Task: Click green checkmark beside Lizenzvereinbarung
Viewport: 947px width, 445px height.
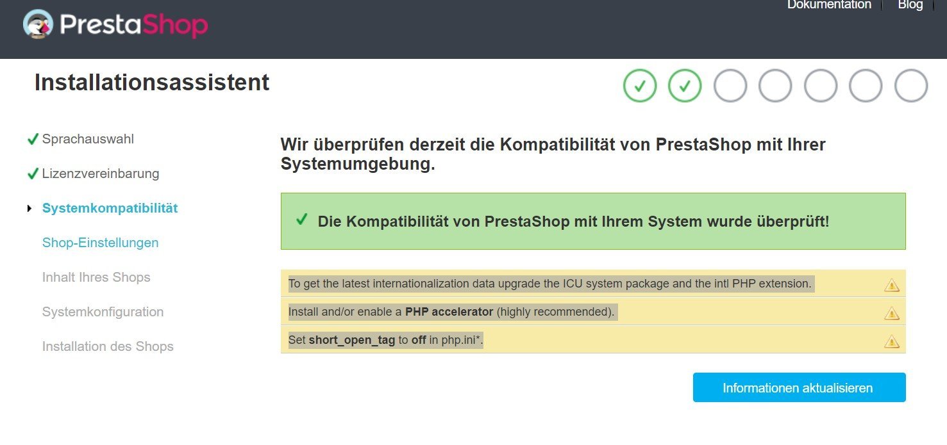Action: coord(33,174)
